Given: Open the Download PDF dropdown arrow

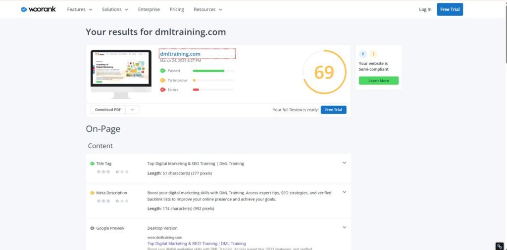Looking at the screenshot, I should point(132,110).
